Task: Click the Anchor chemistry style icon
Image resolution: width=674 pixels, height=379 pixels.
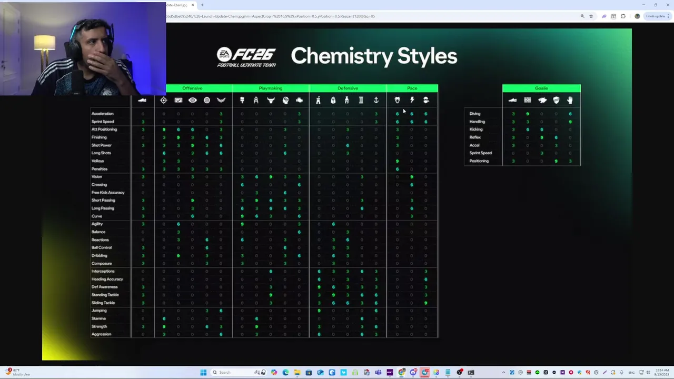Action: (376, 100)
